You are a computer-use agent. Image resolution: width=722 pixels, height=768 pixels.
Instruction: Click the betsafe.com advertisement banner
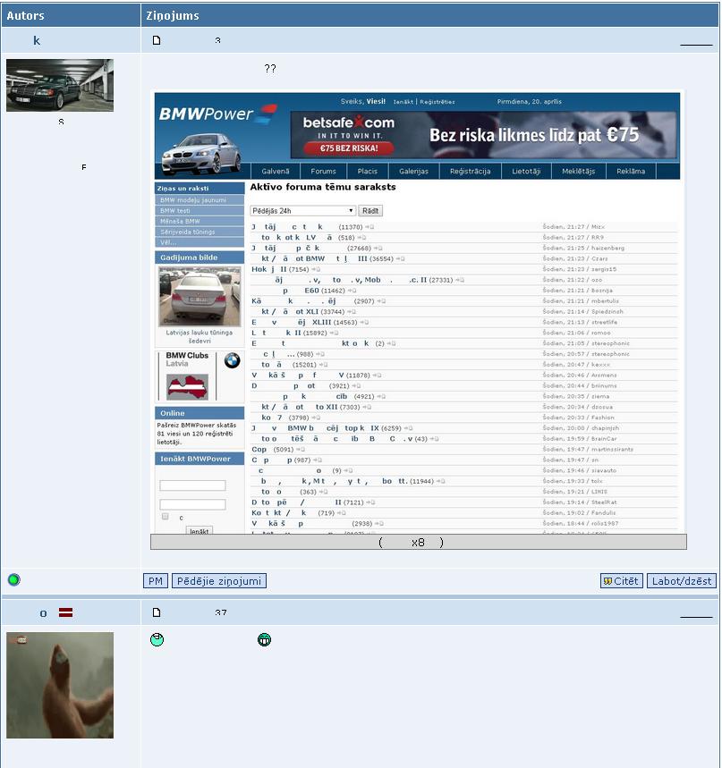coord(483,135)
